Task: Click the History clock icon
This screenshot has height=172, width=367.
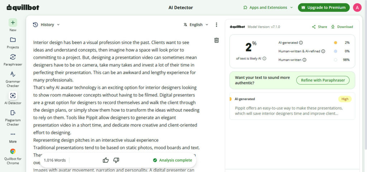Action: pos(35,25)
